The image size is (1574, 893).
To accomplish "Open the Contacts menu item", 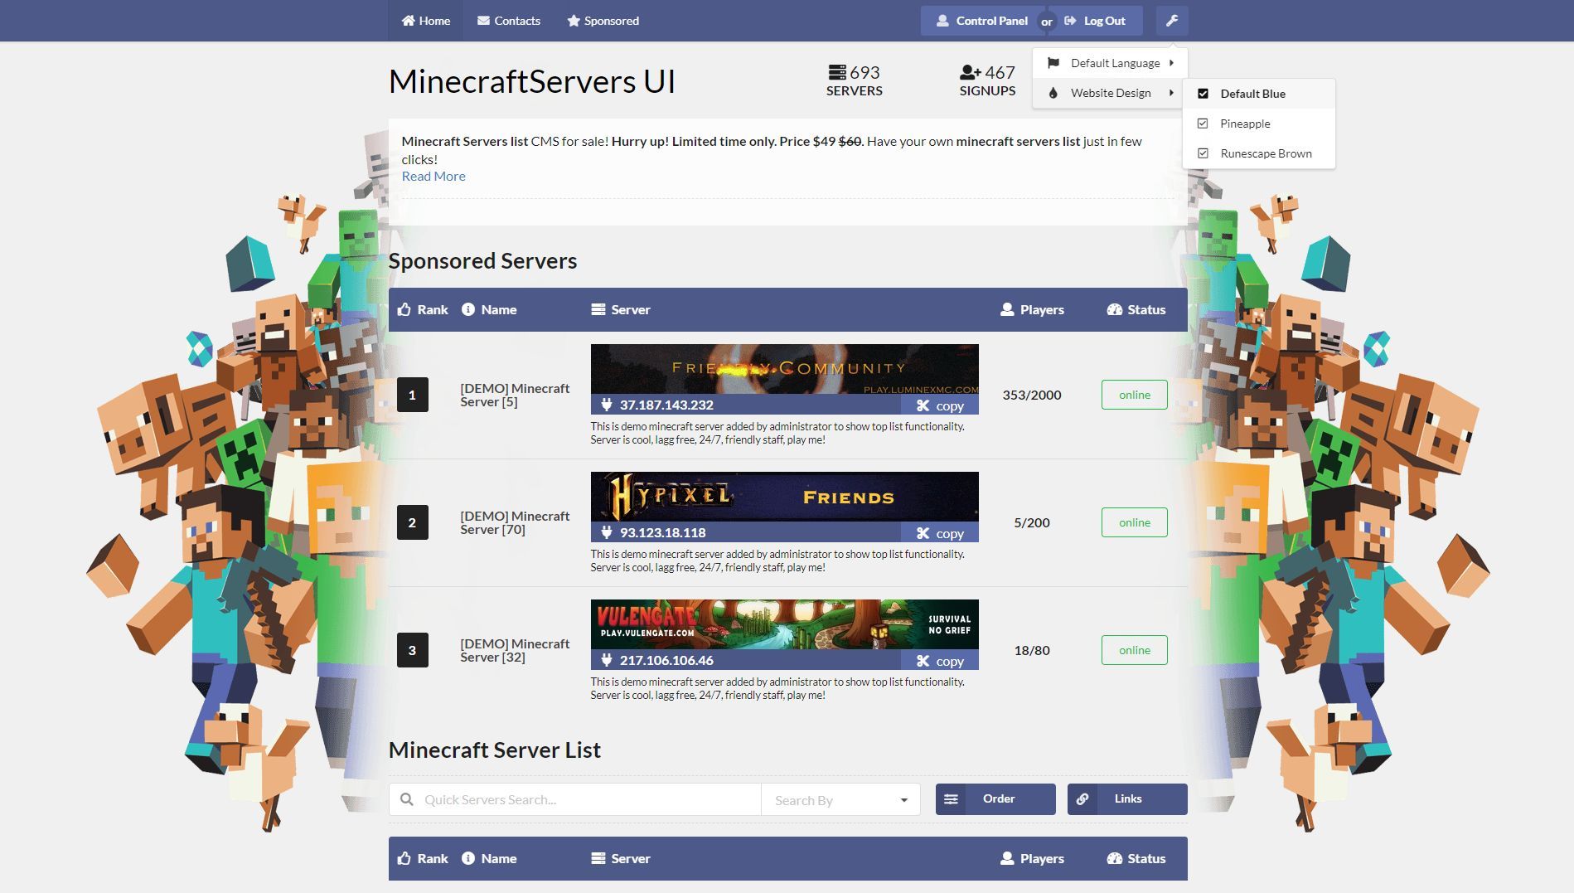I will click(509, 20).
